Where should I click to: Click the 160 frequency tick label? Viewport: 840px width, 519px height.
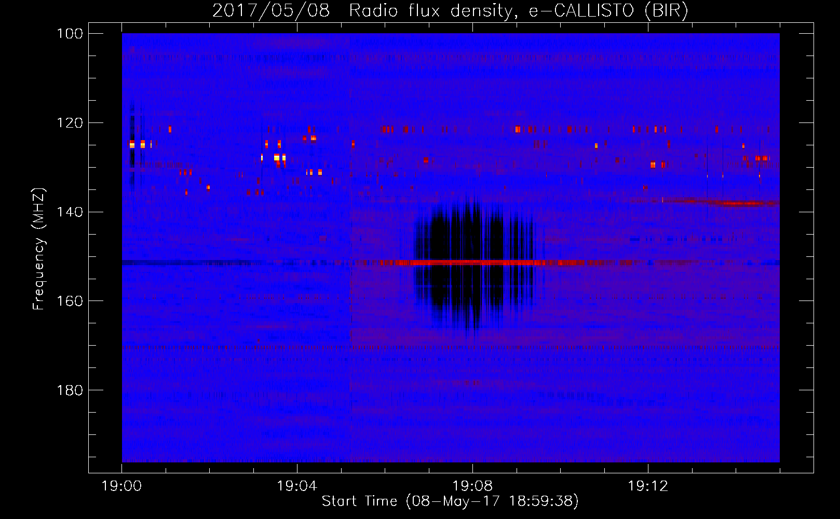(70, 301)
